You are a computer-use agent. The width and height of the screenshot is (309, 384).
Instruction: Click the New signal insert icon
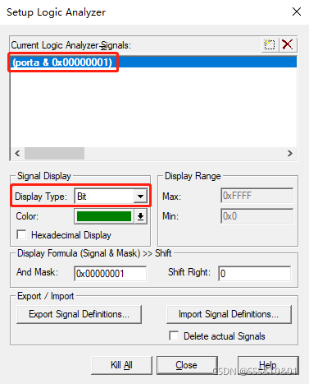(270, 44)
